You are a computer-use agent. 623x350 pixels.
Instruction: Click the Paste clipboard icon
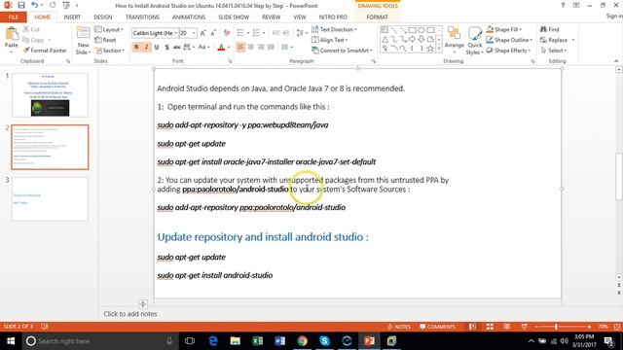pyautogui.click(x=11, y=34)
